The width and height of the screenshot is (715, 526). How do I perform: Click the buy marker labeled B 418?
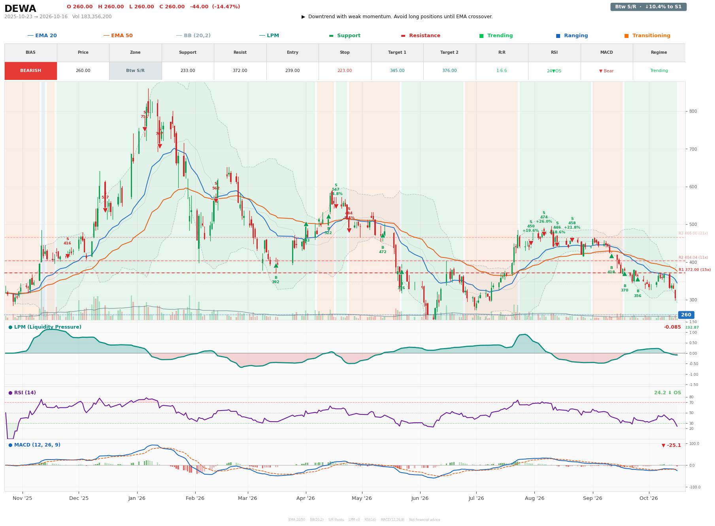(611, 256)
